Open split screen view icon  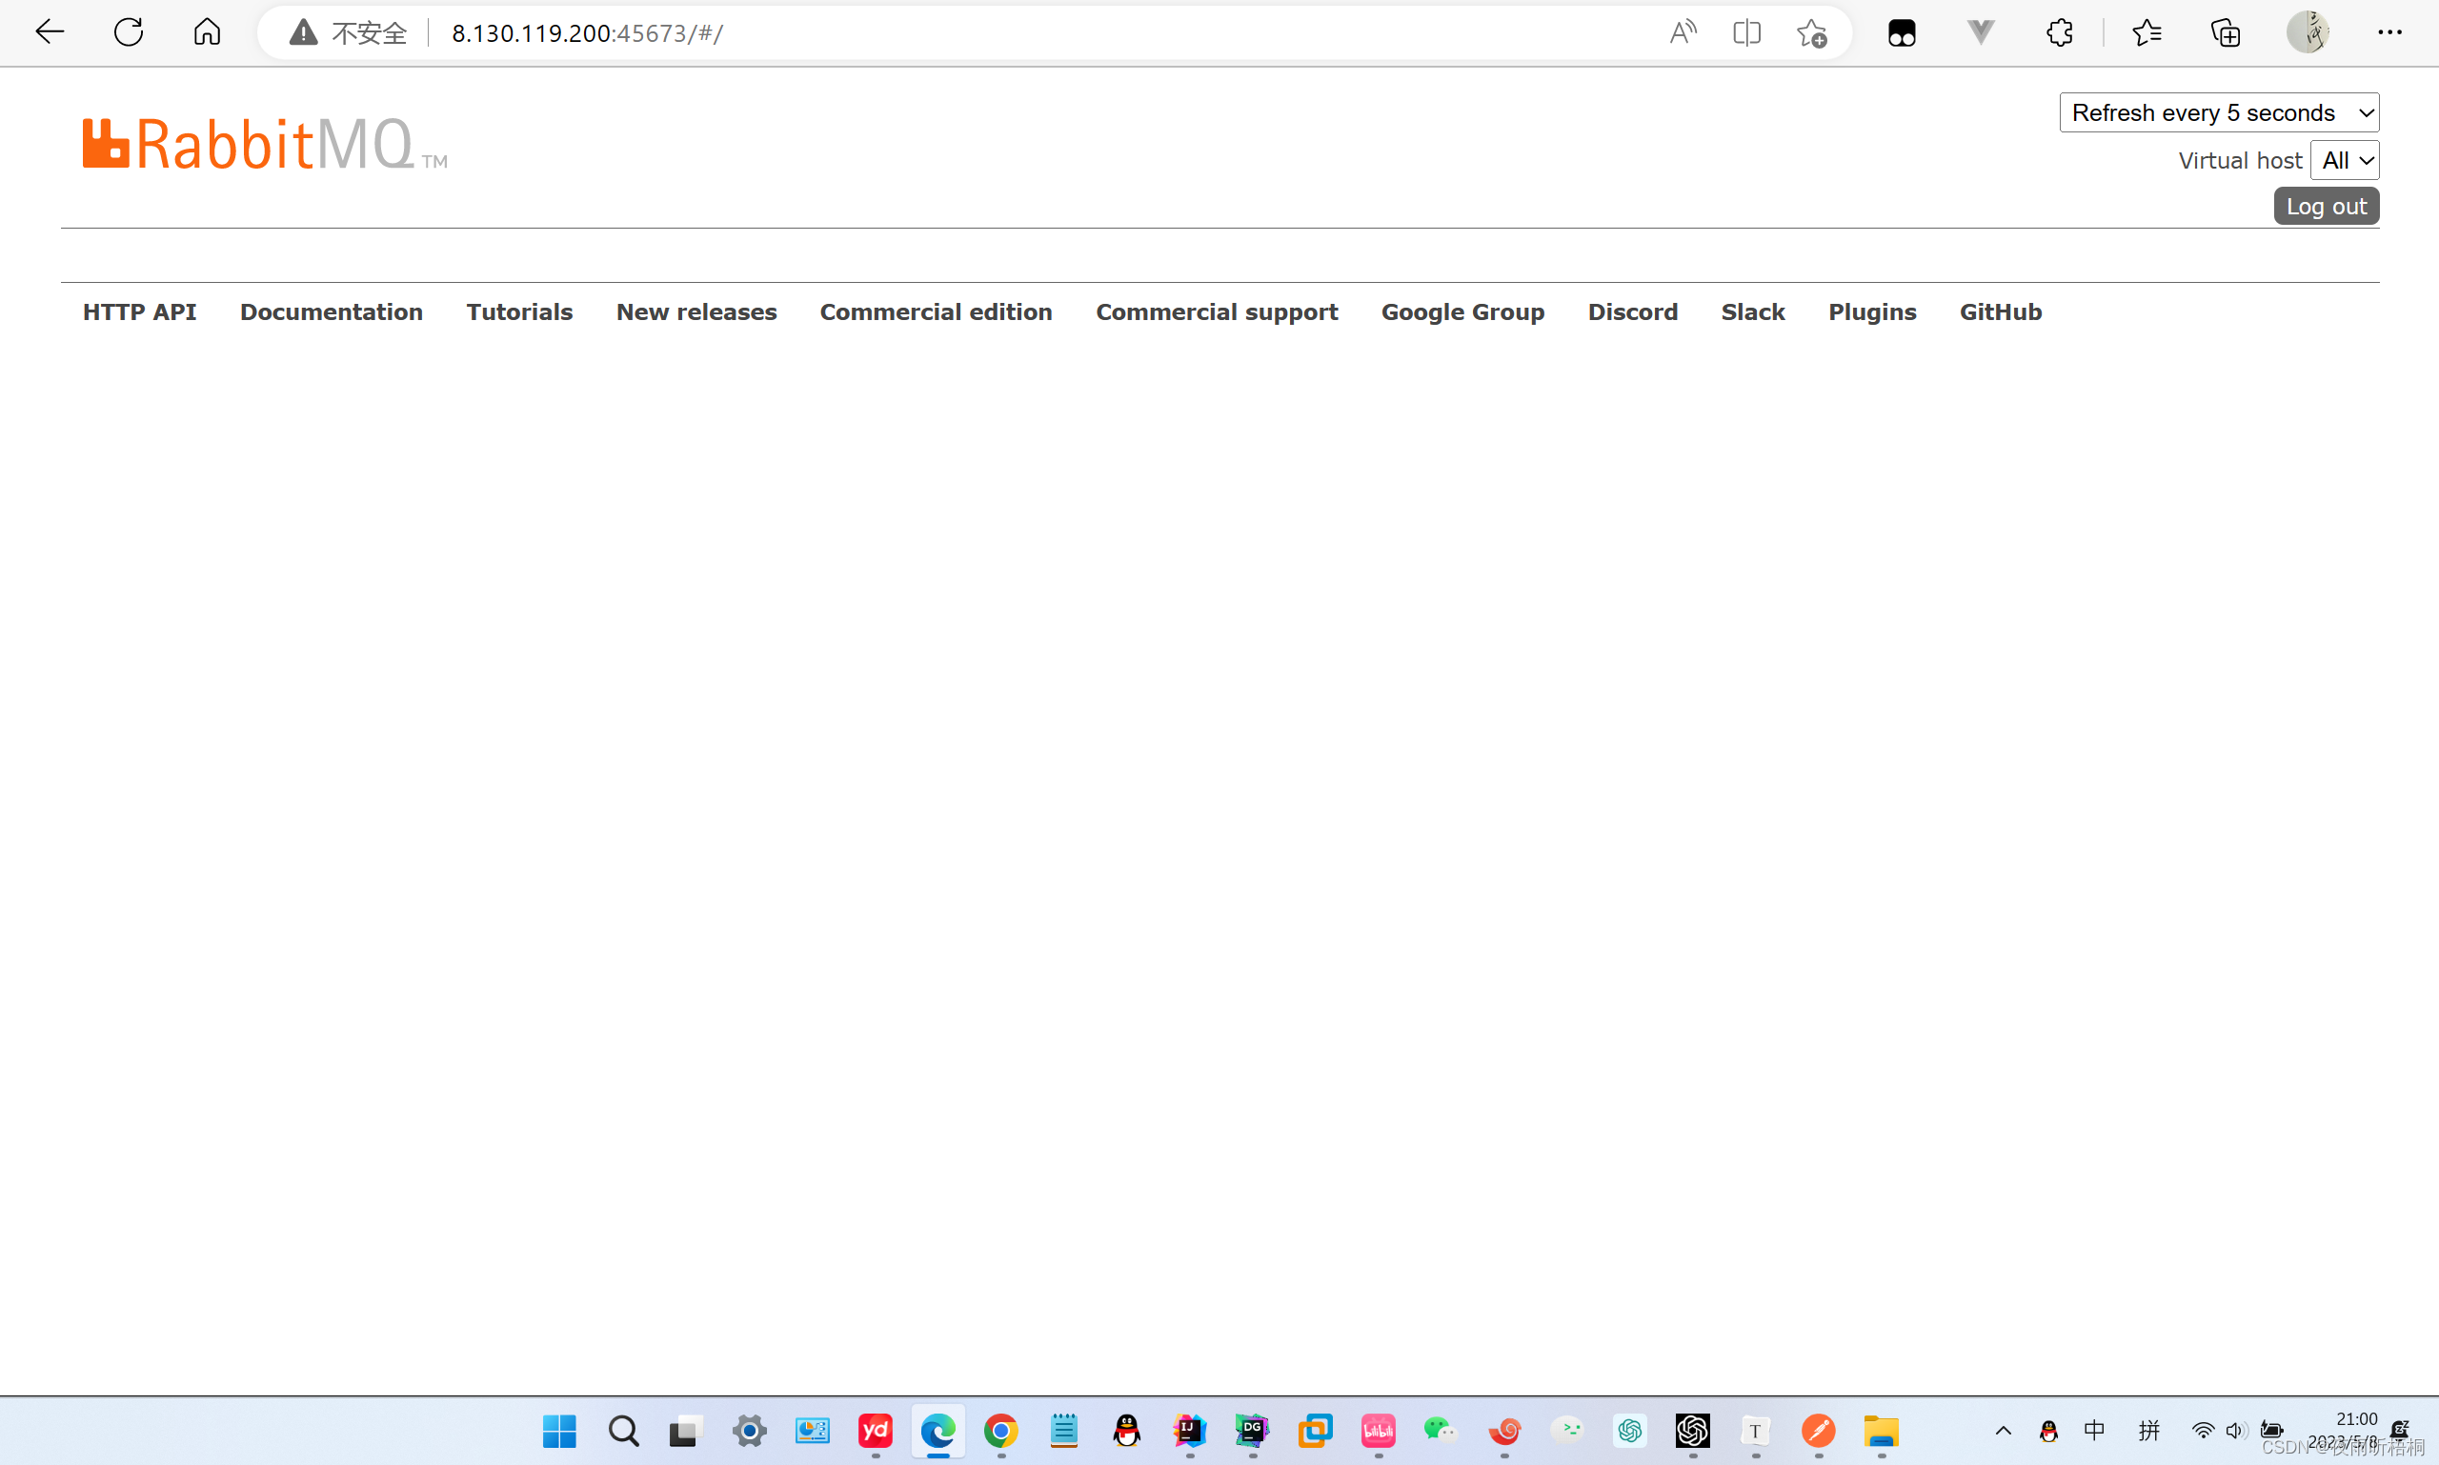click(x=1745, y=32)
